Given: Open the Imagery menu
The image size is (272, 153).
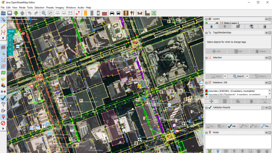Looking at the screenshot, I should [59, 8].
